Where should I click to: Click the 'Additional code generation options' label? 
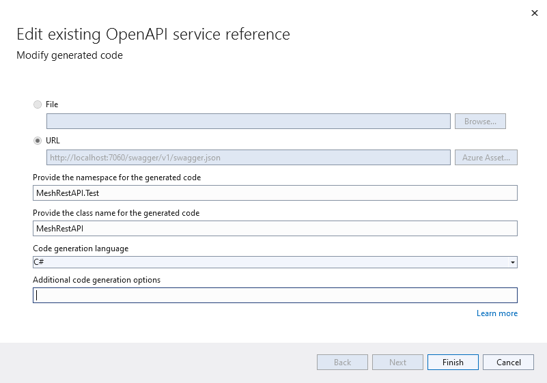tap(97, 280)
